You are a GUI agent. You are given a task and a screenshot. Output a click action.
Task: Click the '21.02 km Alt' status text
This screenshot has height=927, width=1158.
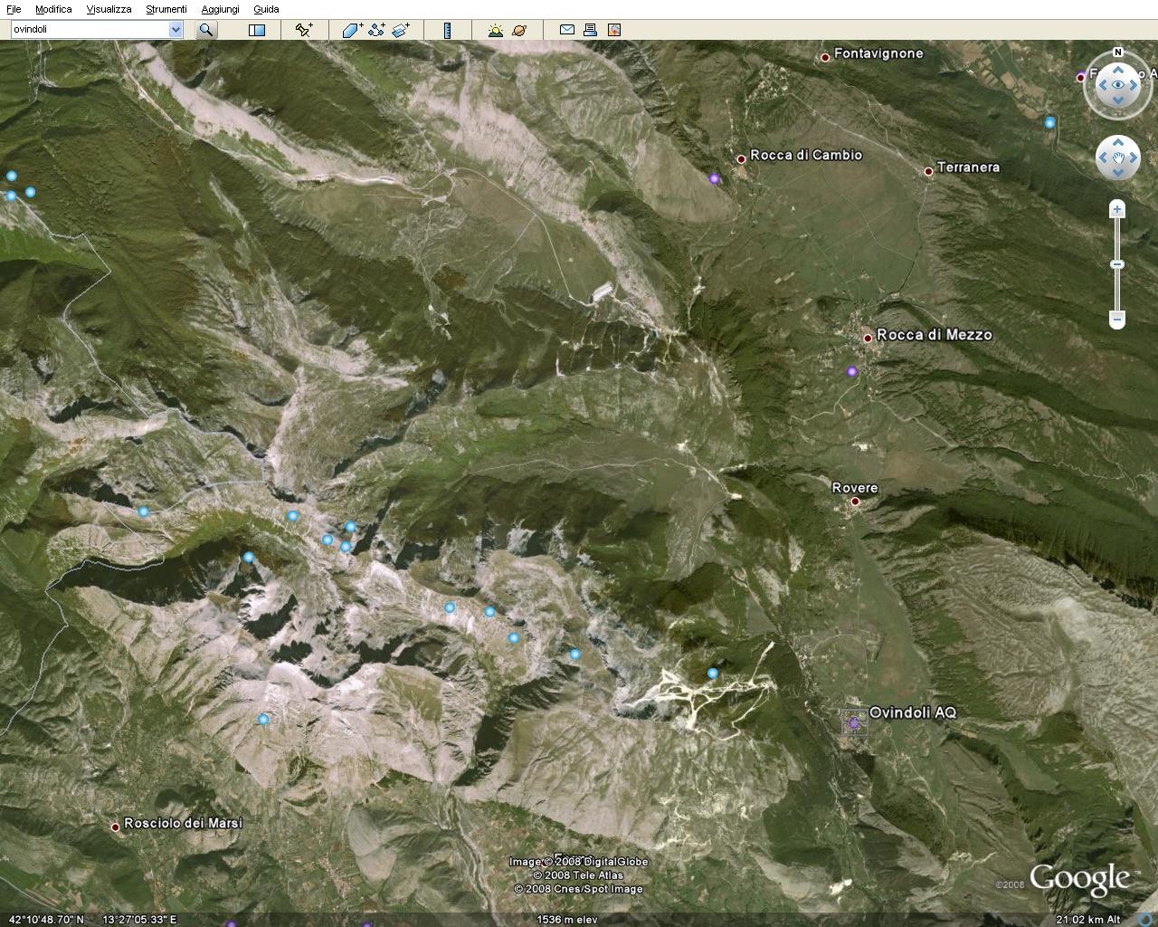1088,920
